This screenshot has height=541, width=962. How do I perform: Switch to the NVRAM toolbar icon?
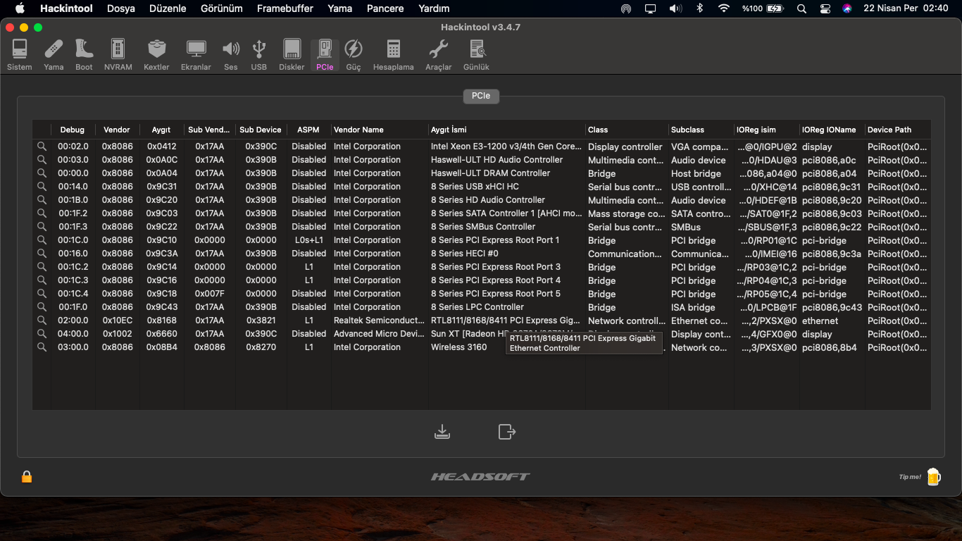pos(118,55)
